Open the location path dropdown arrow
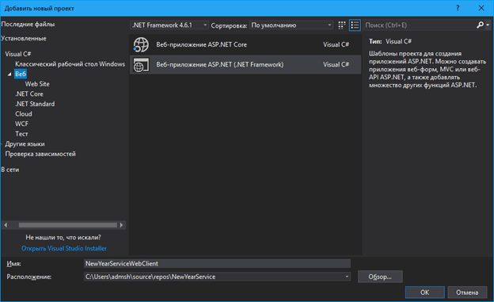This screenshot has height=302, width=494. point(347,277)
